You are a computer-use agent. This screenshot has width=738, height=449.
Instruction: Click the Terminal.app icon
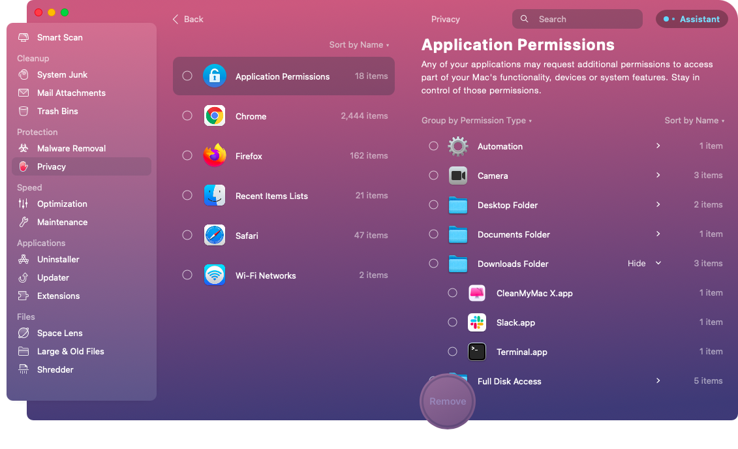click(x=477, y=352)
